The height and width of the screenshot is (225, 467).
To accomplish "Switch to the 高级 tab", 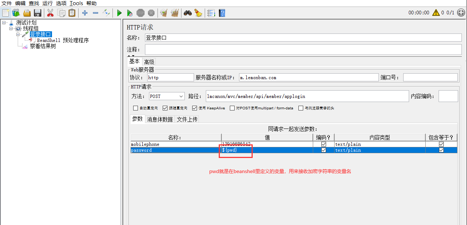I will point(149,61).
